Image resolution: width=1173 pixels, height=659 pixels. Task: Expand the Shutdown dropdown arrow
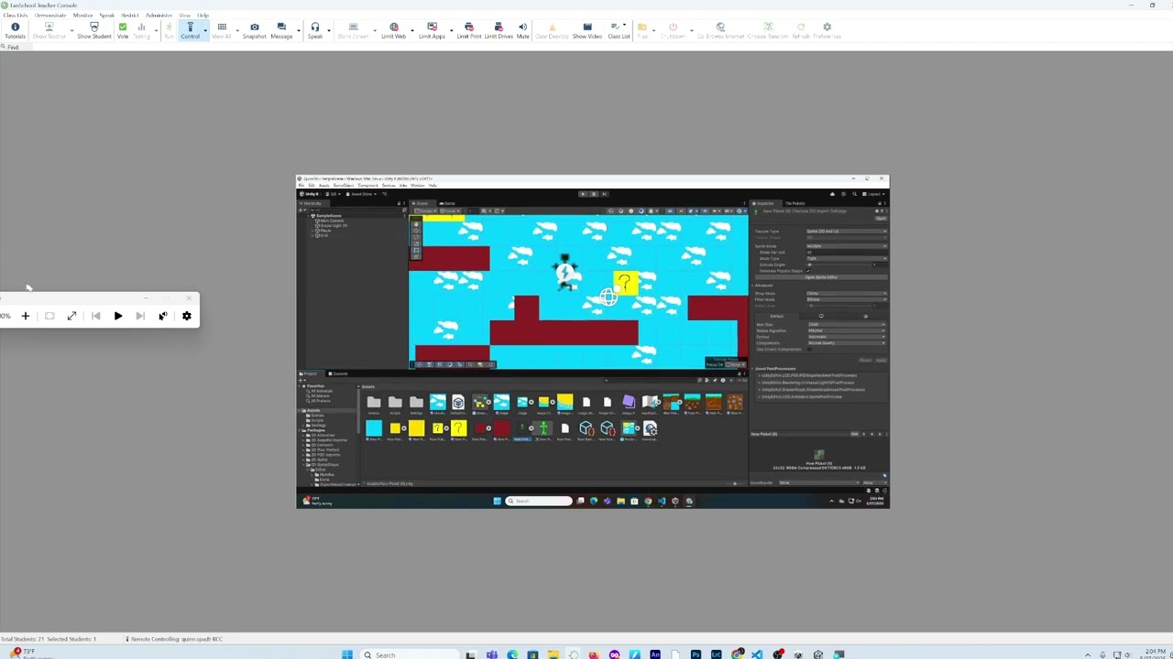click(x=692, y=30)
